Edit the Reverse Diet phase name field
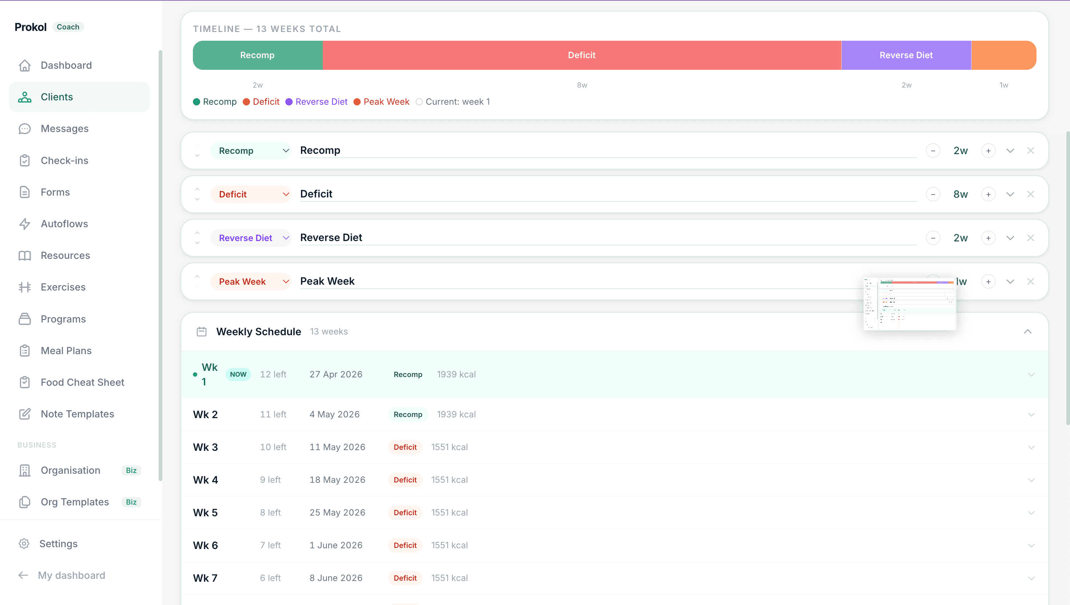 pos(608,238)
